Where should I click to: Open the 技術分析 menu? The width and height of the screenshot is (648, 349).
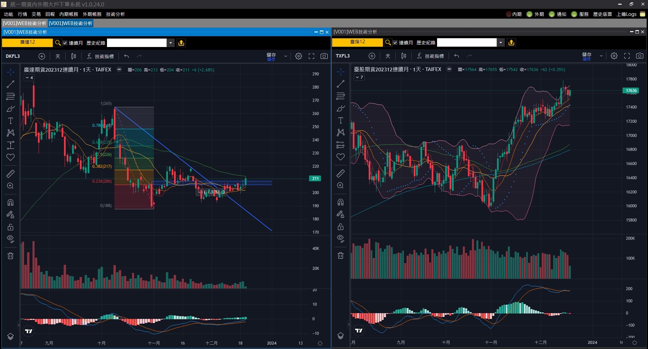115,14
